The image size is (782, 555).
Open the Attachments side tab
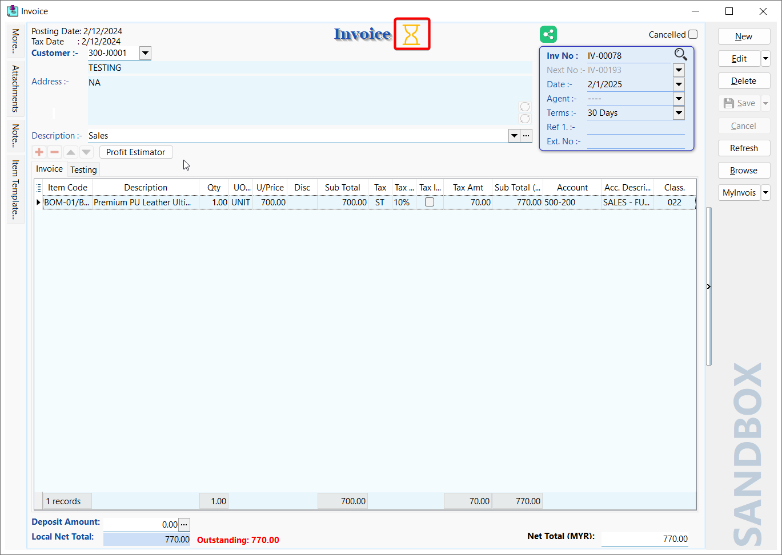(15, 88)
